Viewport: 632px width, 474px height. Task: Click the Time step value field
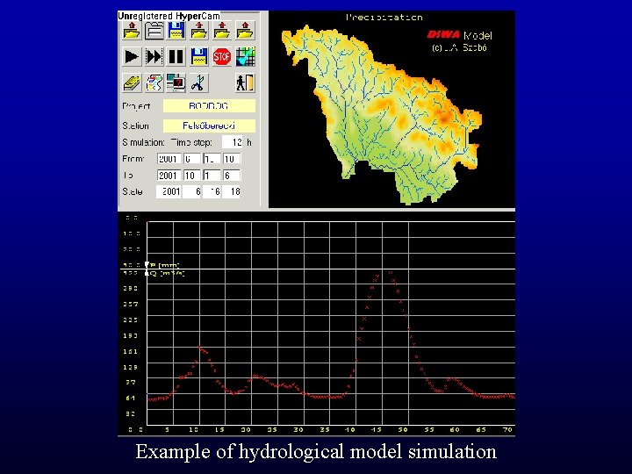[x=232, y=142]
